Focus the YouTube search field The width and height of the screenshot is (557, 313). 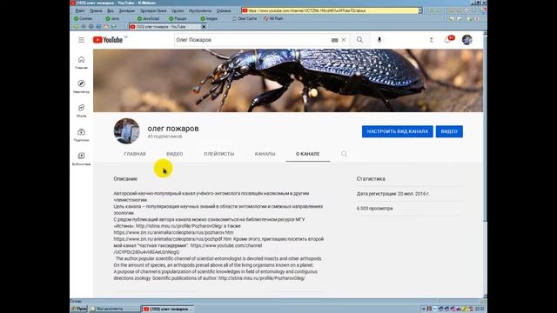click(x=252, y=40)
